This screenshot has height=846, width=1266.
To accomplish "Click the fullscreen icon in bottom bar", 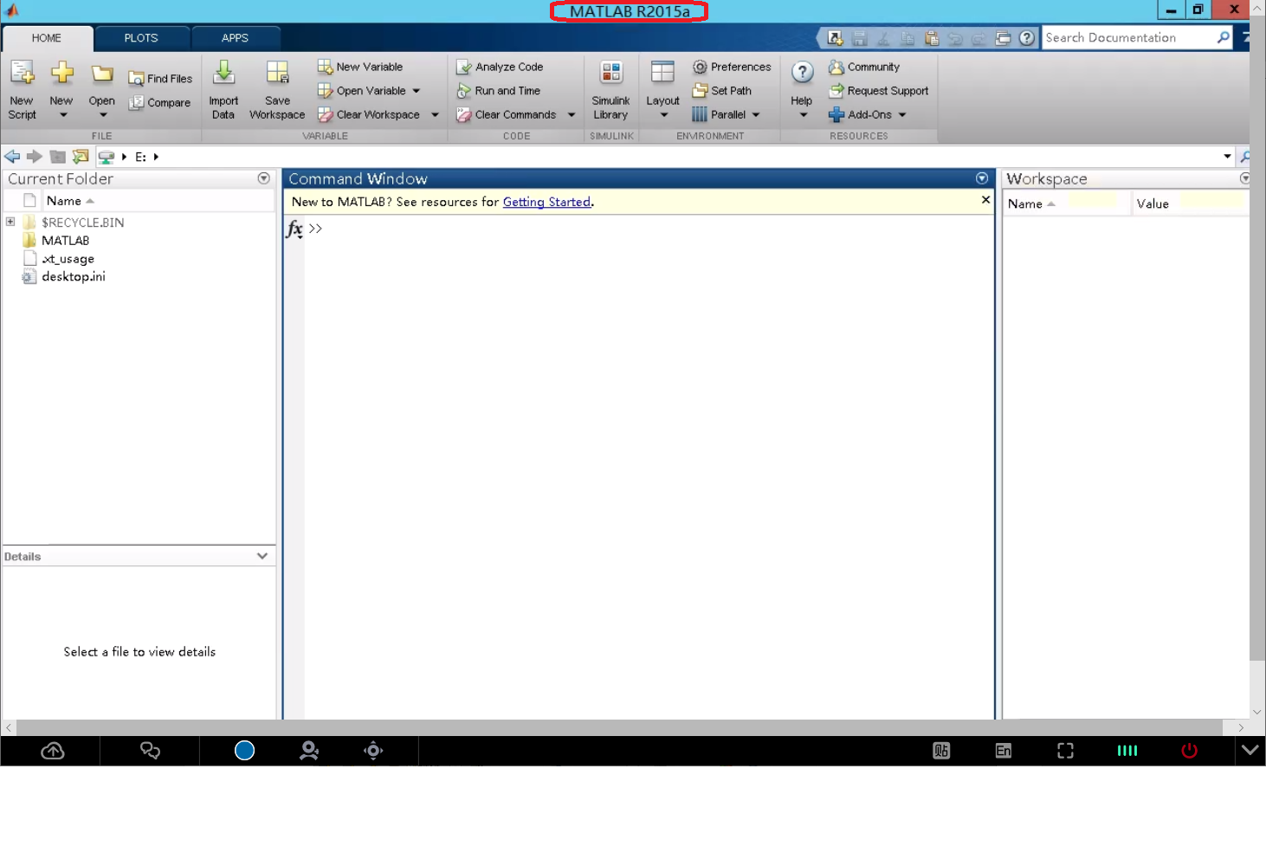I will pos(1065,751).
